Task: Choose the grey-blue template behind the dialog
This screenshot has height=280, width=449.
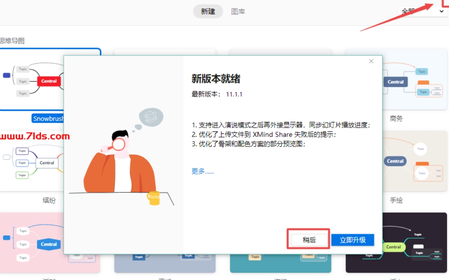Action: click(x=165, y=263)
